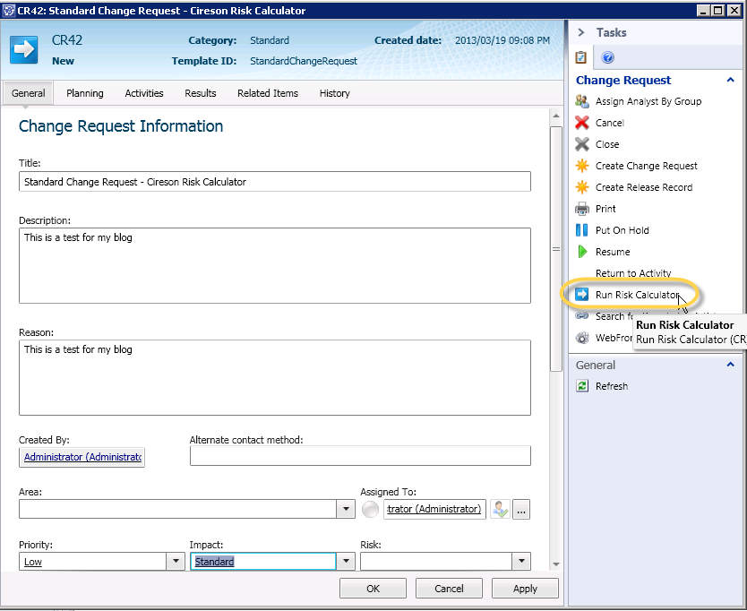Click the red X Cancel task icon
This screenshot has width=747, height=611.
pos(582,123)
